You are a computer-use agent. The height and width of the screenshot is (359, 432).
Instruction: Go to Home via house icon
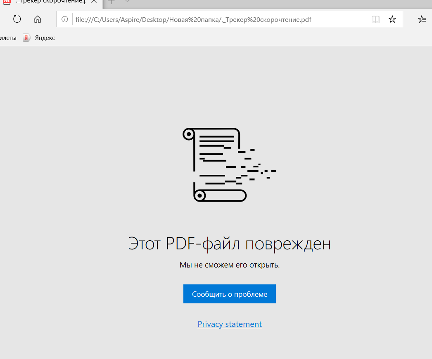tap(38, 19)
